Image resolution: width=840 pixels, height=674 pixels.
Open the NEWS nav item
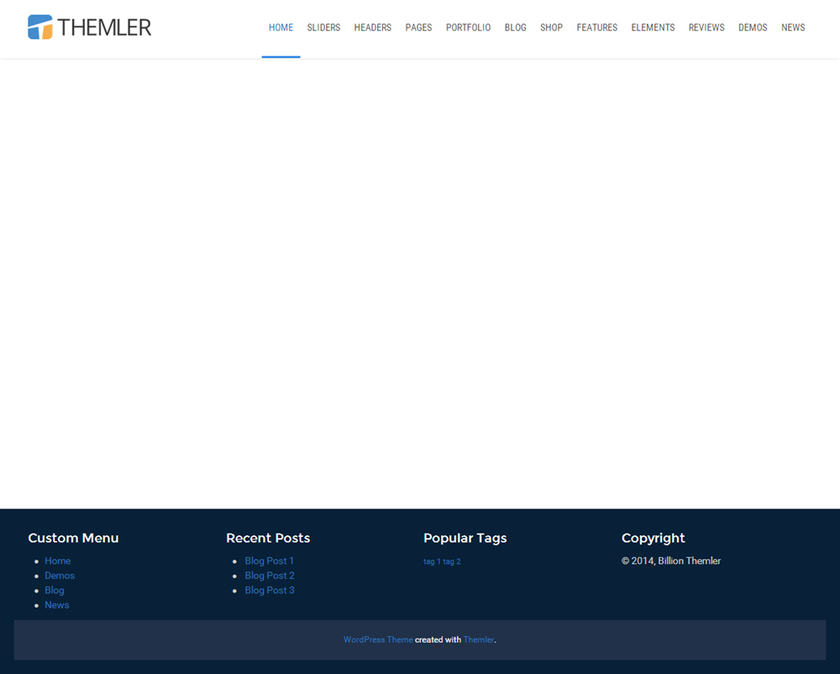pos(793,28)
